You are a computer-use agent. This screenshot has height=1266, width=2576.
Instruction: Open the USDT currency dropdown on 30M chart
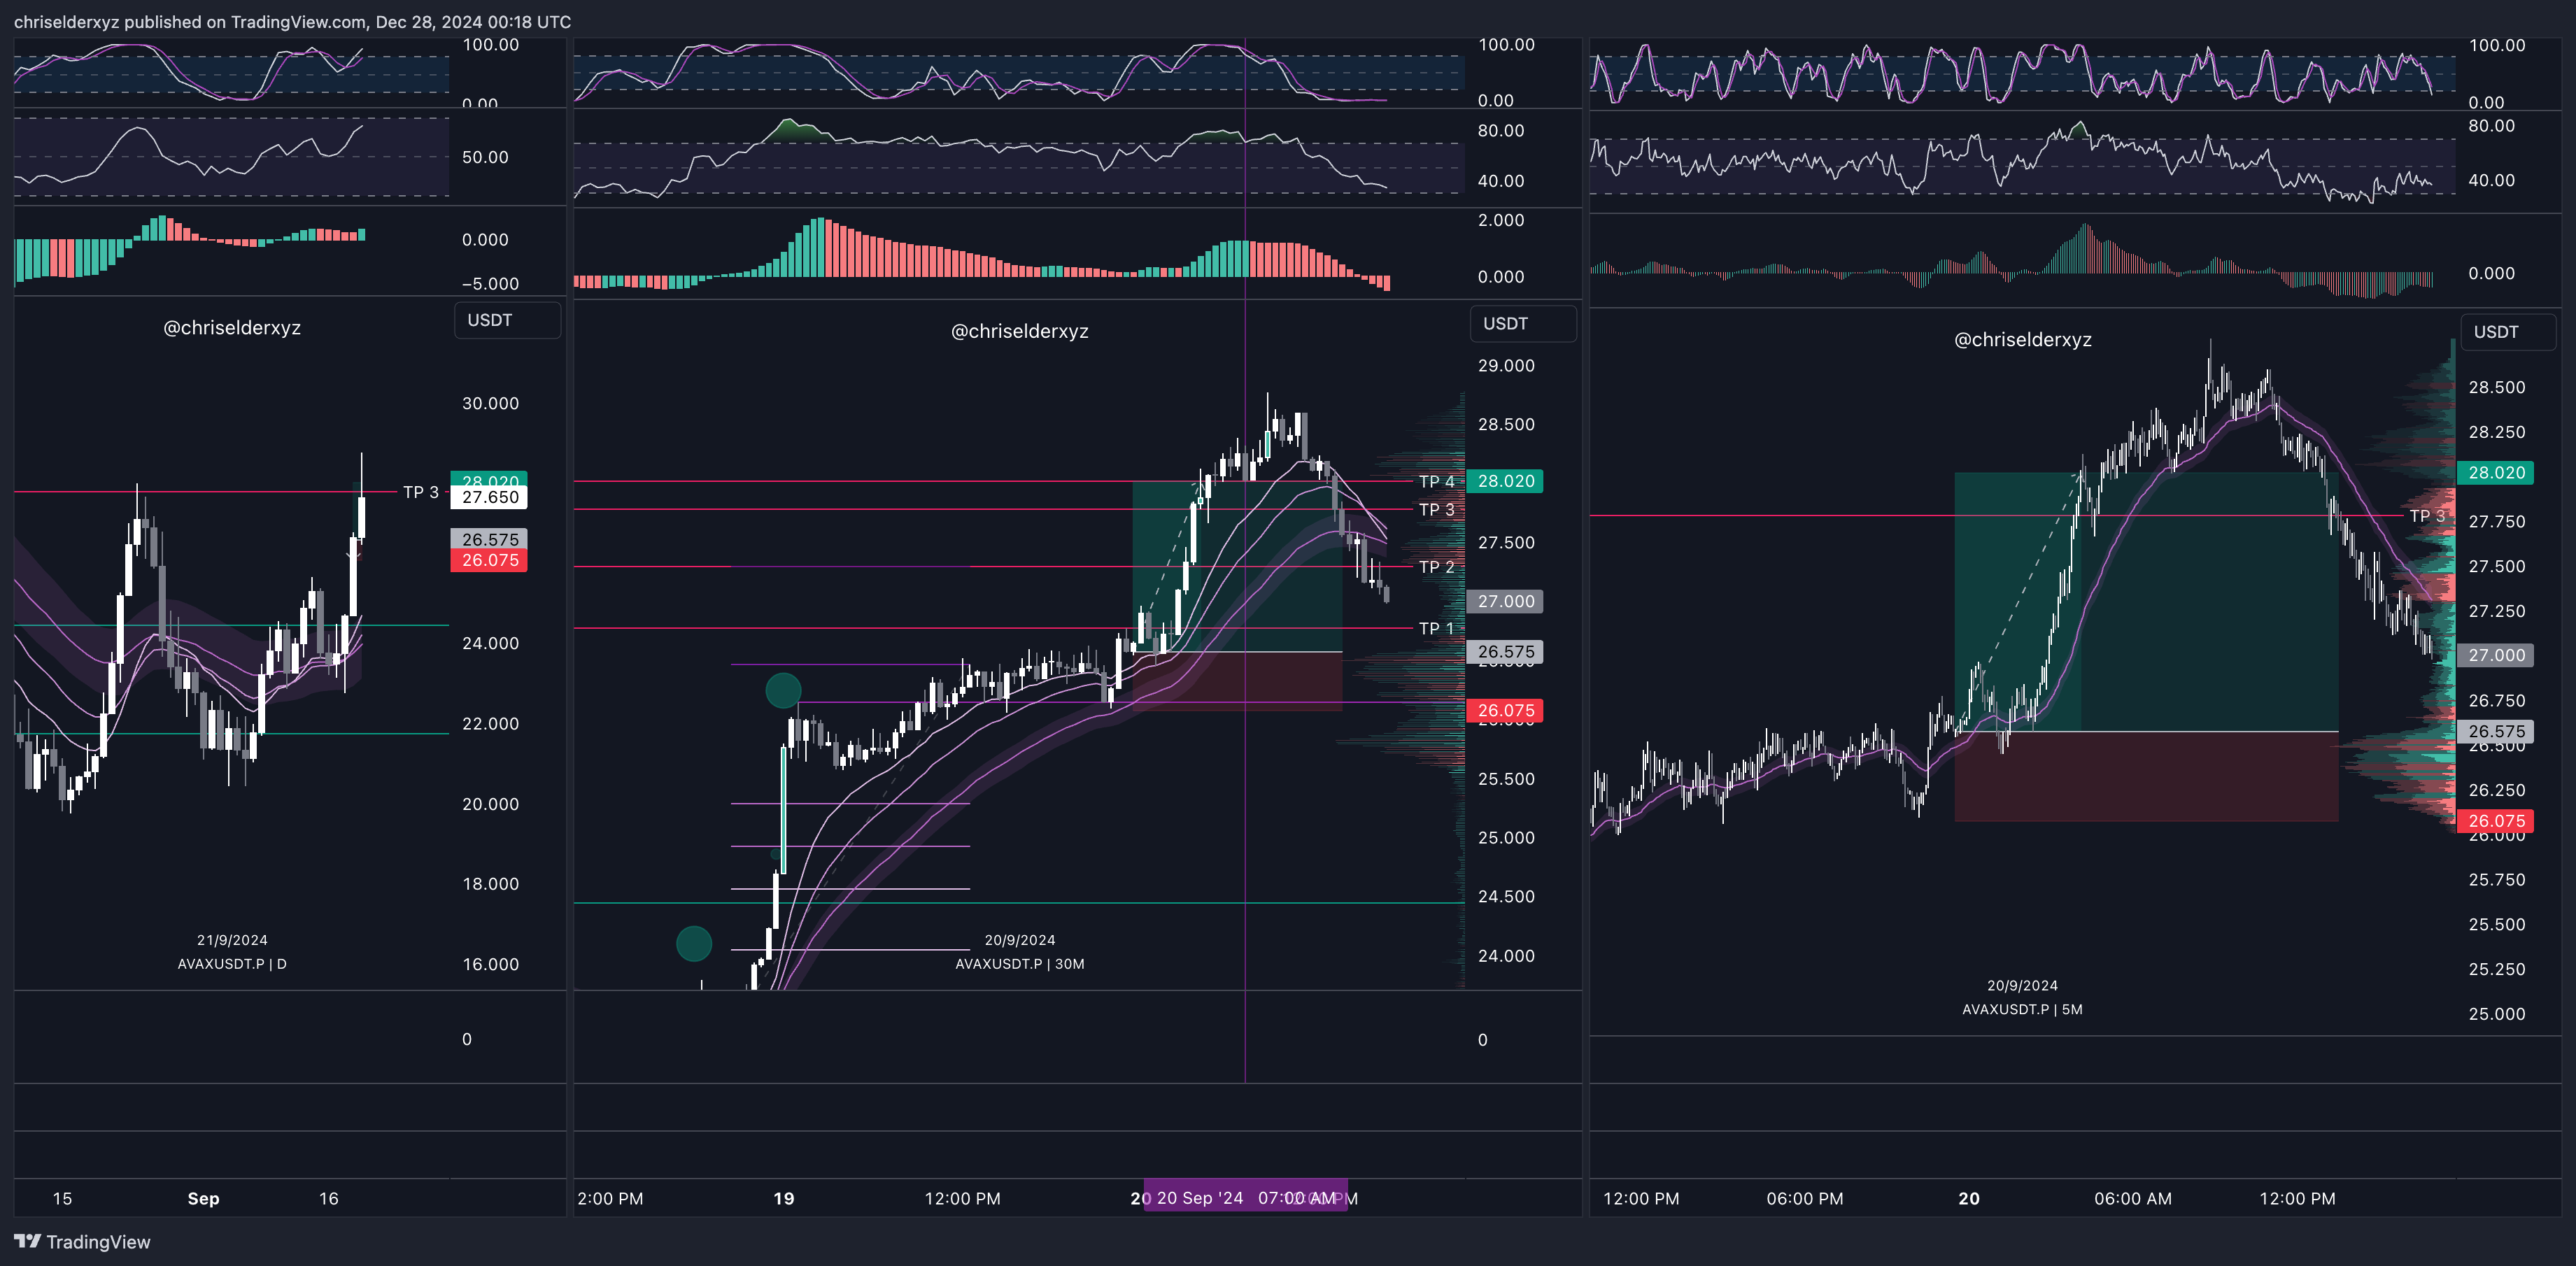click(1522, 323)
